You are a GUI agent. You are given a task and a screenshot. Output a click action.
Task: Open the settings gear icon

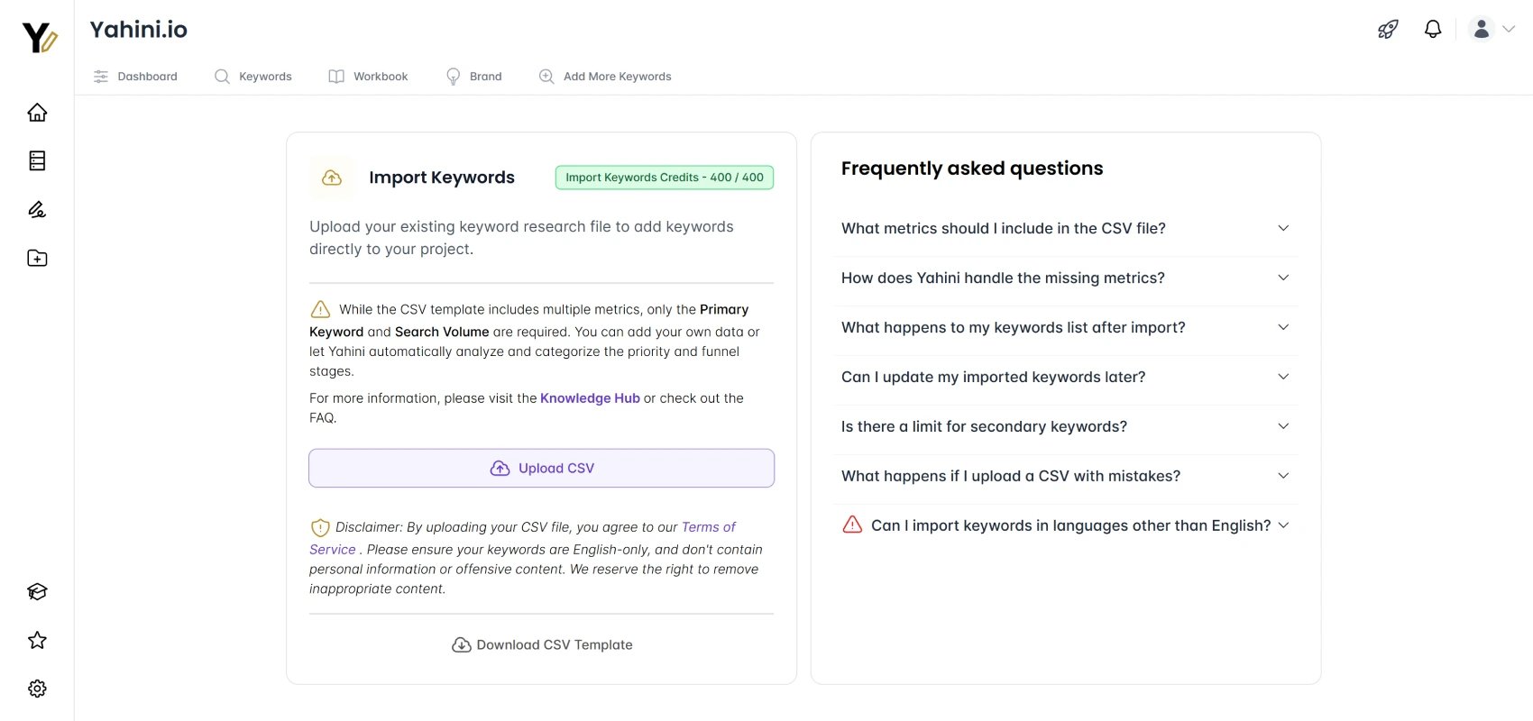click(36, 688)
